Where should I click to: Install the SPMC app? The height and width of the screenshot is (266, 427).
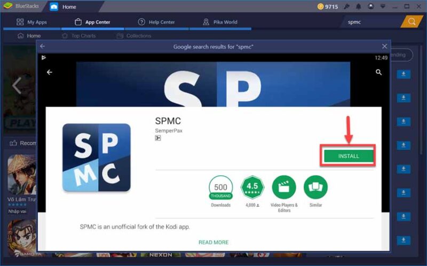349,156
